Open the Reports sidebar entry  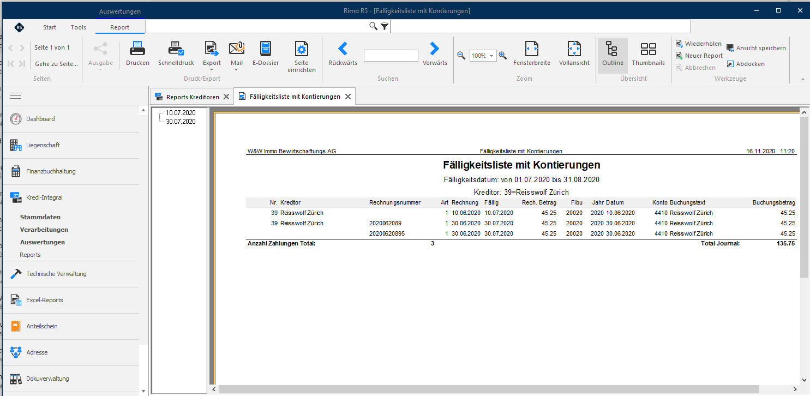31,255
